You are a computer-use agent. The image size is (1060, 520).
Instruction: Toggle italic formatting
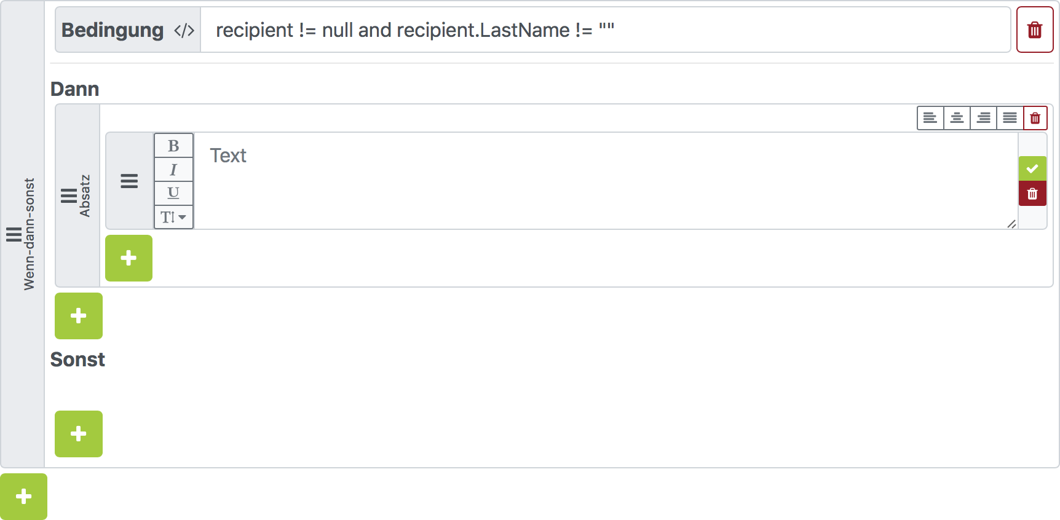[x=173, y=170]
